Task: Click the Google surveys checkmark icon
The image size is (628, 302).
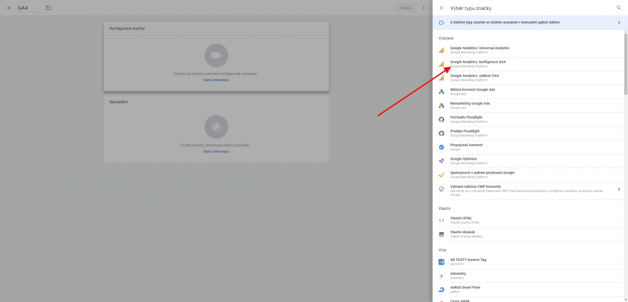Action: tap(442, 175)
